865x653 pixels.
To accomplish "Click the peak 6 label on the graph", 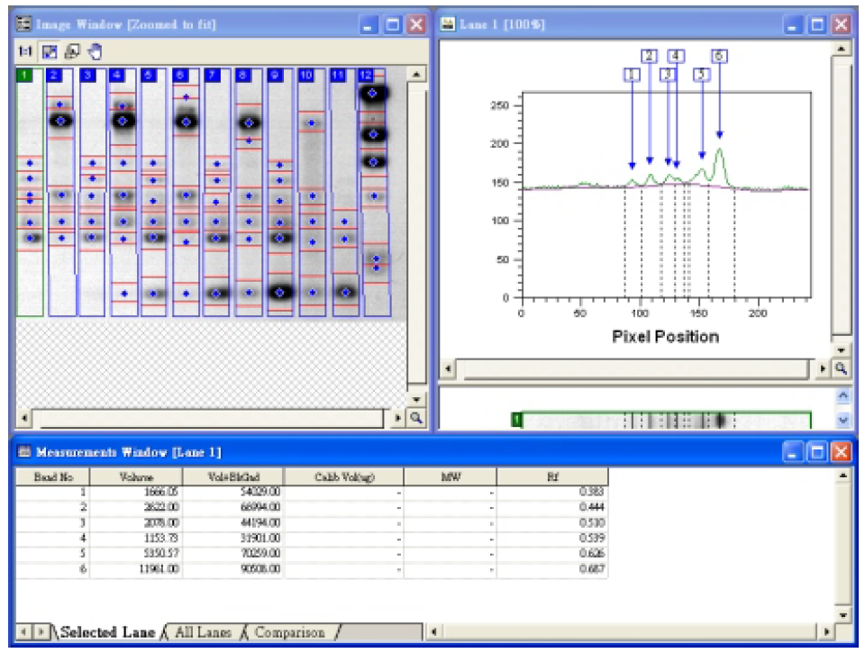I will (x=719, y=56).
